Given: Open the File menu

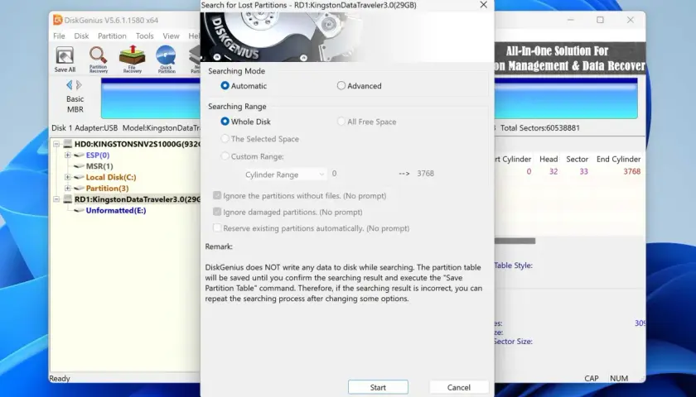Looking at the screenshot, I should (59, 36).
